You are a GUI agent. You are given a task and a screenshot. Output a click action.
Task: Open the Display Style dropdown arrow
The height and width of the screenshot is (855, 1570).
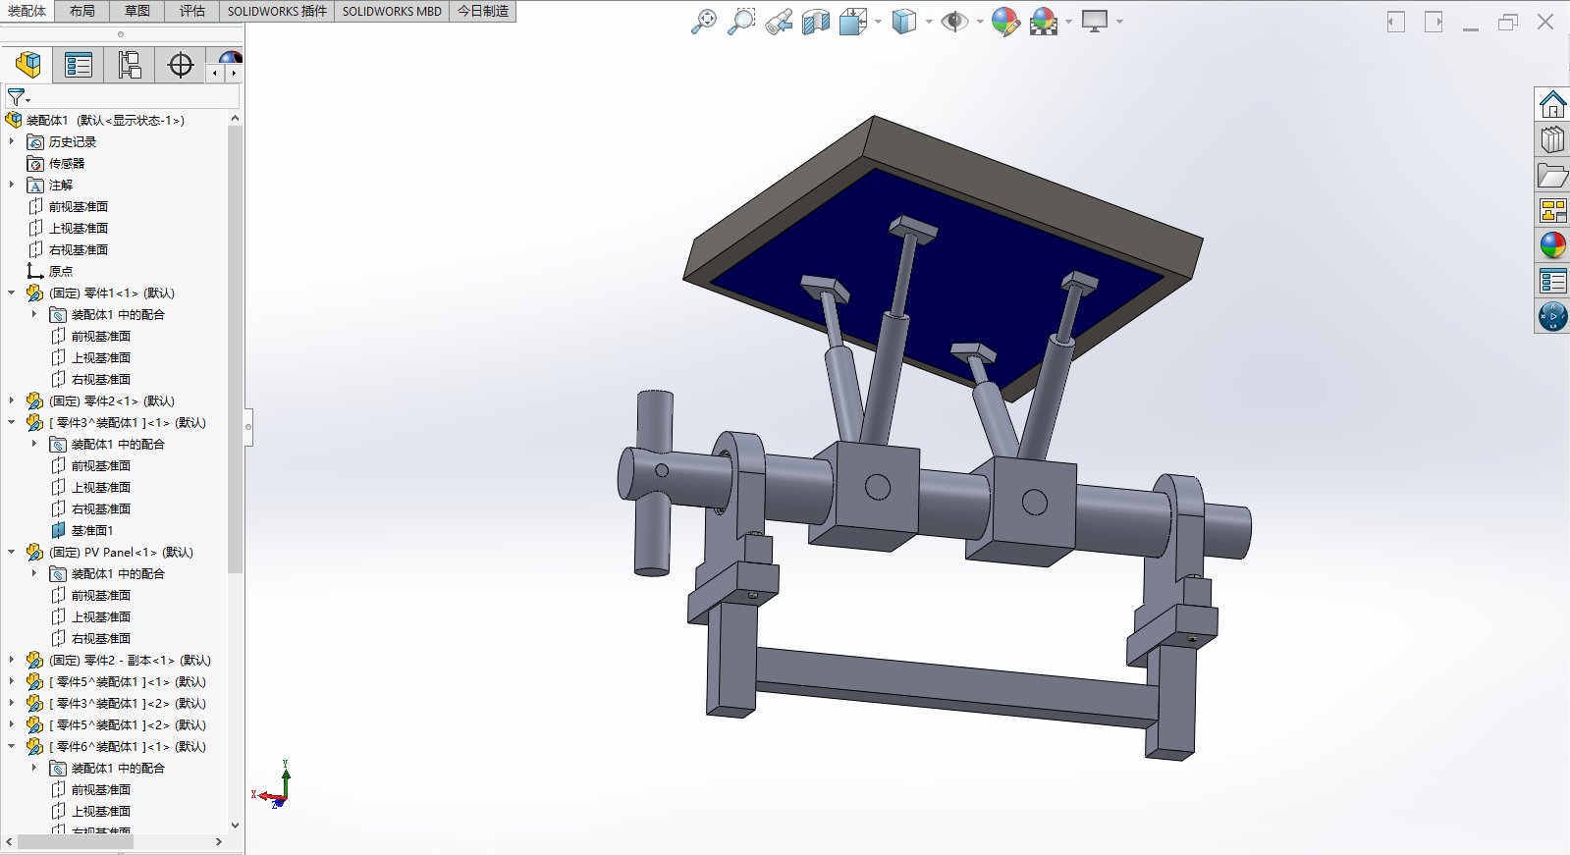929,22
